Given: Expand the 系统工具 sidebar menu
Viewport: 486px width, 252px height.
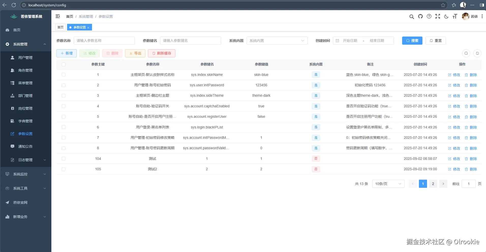Looking at the screenshot, I should [26, 188].
